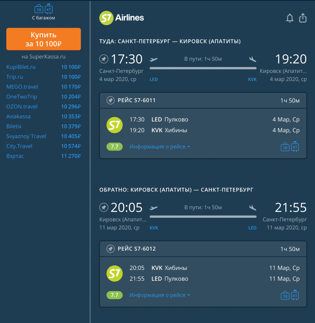Open the Aviakassa offer link
The width and height of the screenshot is (315, 323).
(18, 116)
